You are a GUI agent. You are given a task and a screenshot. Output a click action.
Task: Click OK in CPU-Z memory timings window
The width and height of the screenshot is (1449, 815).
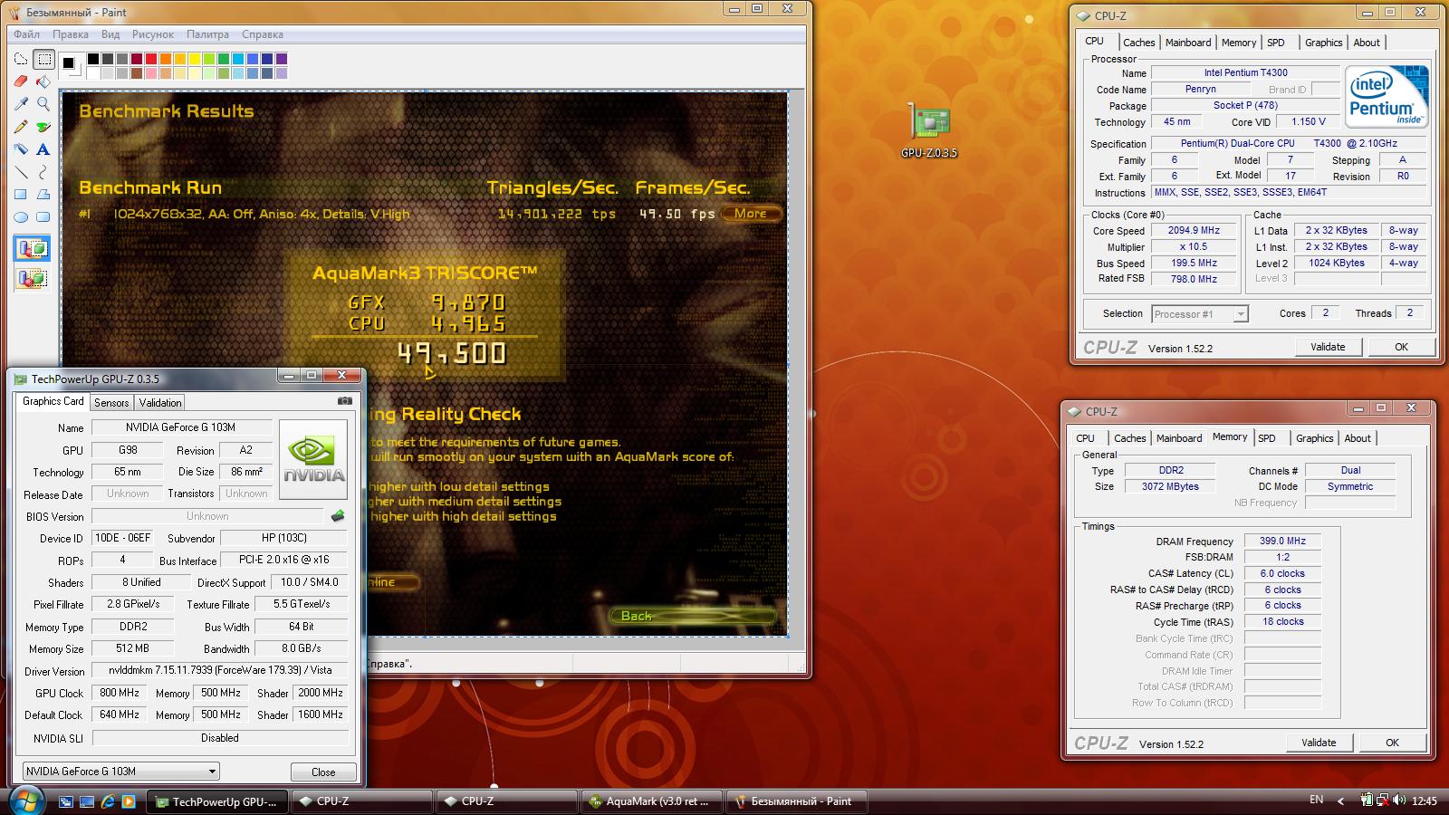click(1392, 743)
